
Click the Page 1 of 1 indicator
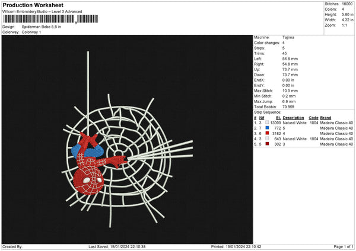click(344, 247)
